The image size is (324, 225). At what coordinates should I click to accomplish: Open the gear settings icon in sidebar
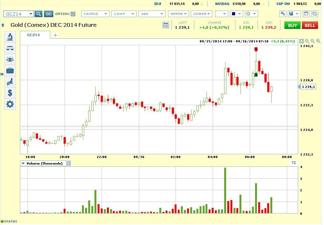[10, 104]
